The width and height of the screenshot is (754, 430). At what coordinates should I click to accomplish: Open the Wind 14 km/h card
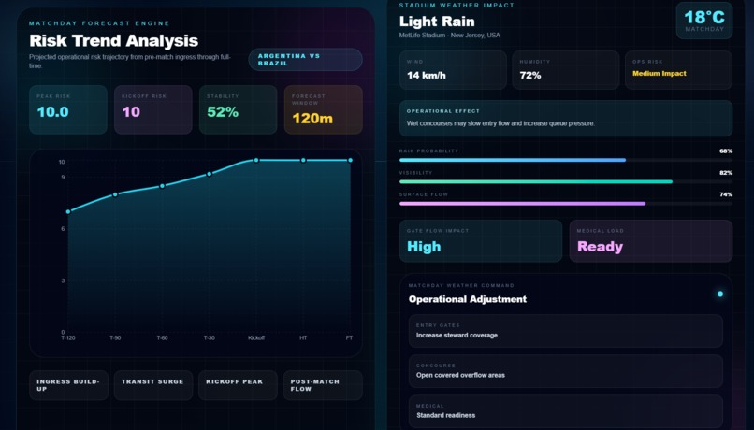453,70
